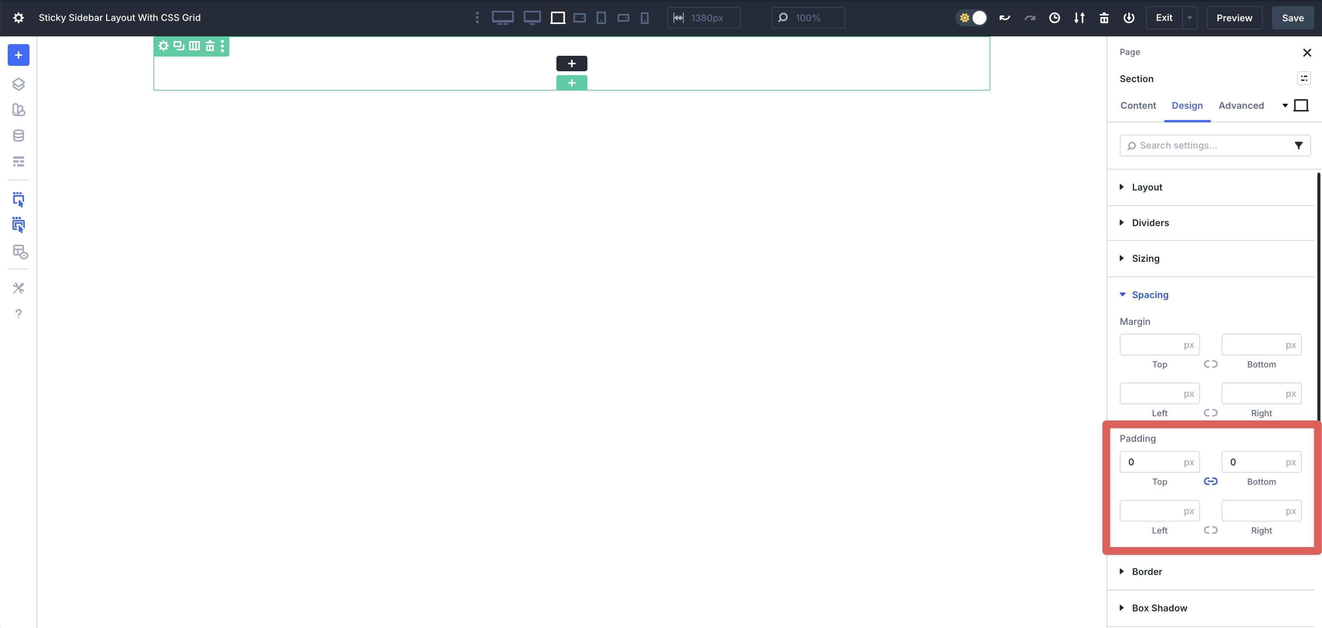The image size is (1322, 628).
Task: Open the history panel clock icon
Action: pyautogui.click(x=1055, y=17)
